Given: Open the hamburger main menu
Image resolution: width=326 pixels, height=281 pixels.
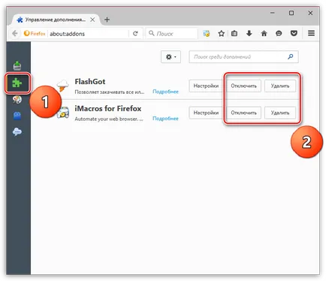Looking at the screenshot, I should [311, 33].
